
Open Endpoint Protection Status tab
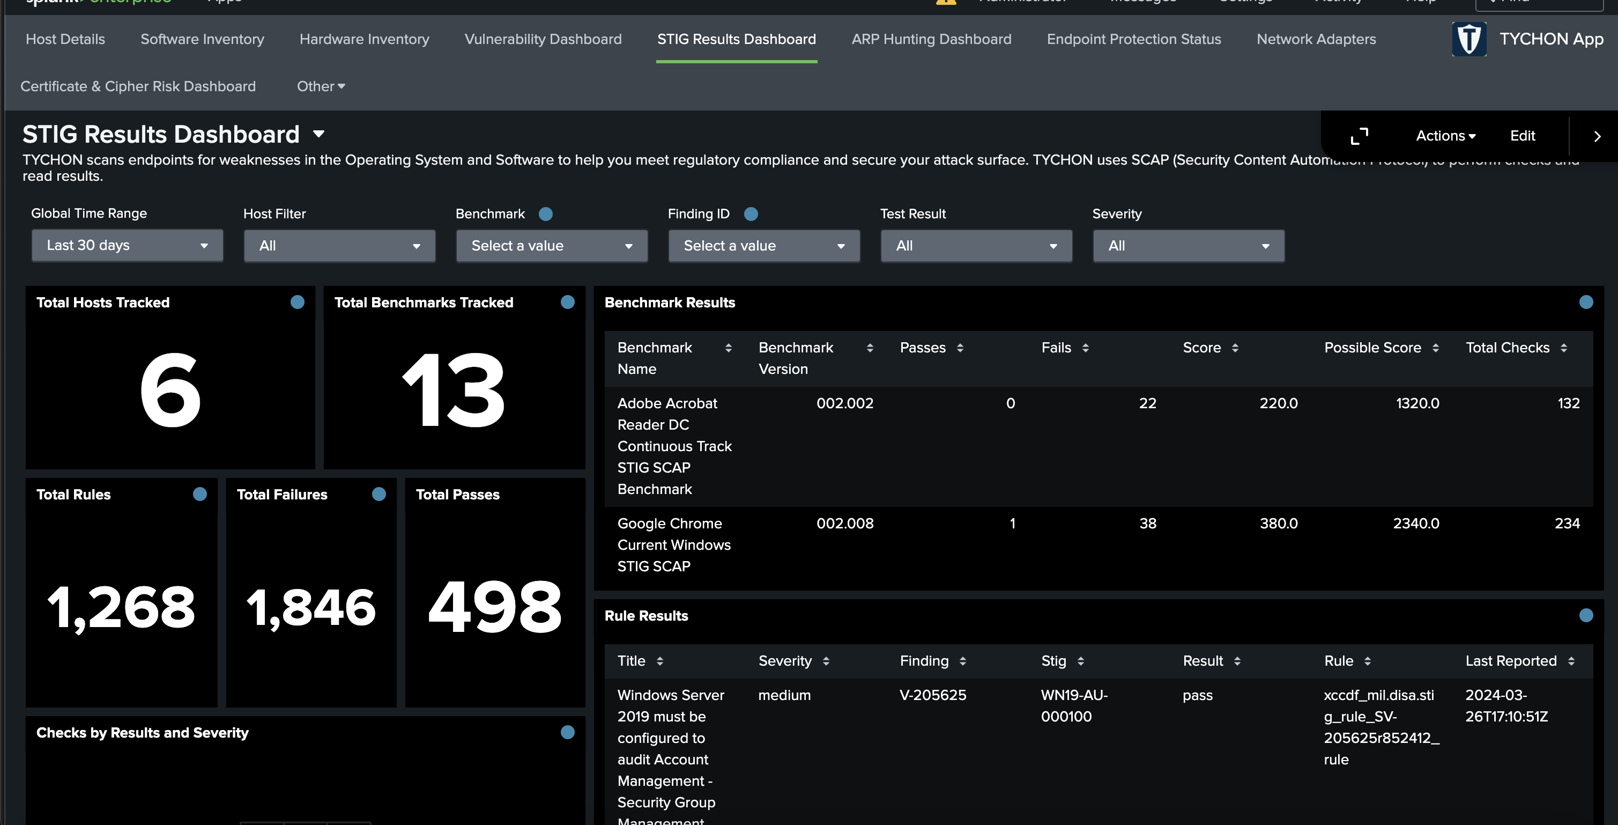click(x=1134, y=39)
